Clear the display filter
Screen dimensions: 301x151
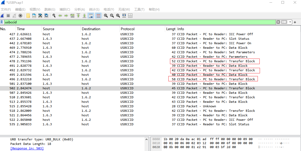click(x=278, y=22)
